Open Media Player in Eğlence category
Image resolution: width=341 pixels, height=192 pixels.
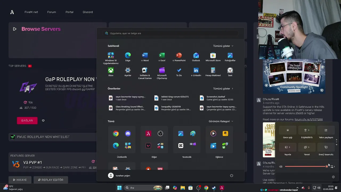click(x=213, y=134)
